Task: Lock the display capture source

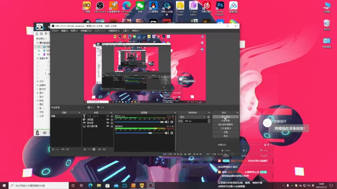Action: pyautogui.click(x=112, y=126)
